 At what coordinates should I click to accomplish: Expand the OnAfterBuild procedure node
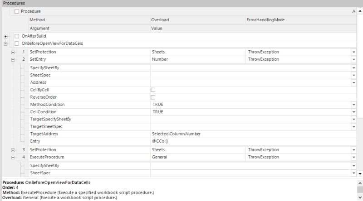tap(5, 36)
